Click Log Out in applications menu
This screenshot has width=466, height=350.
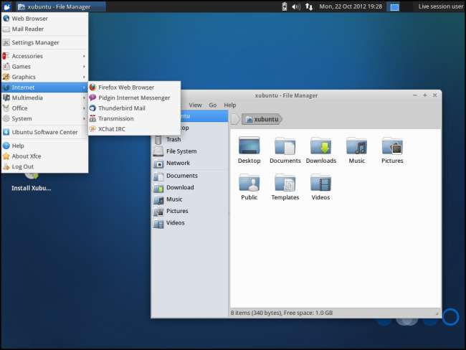(x=23, y=166)
